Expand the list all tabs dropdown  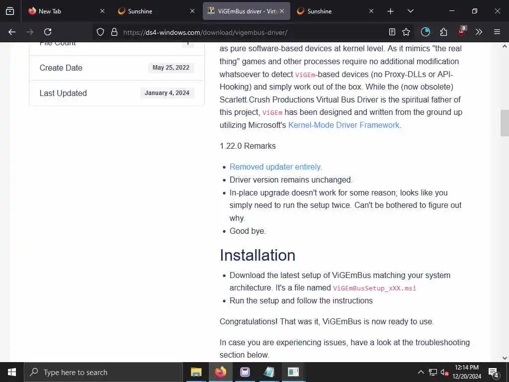click(x=410, y=11)
